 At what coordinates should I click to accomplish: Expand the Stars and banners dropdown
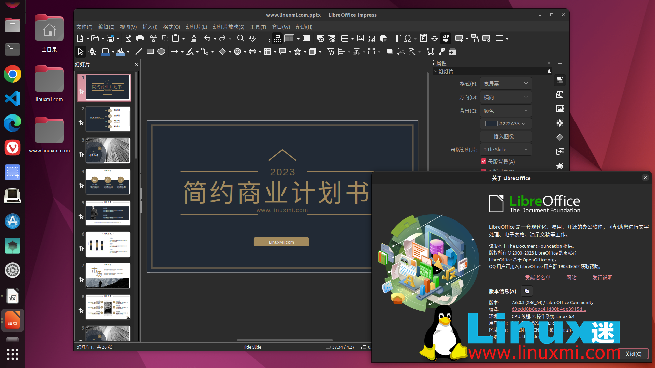point(305,52)
